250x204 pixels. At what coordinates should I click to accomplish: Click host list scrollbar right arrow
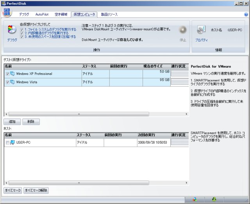[x=186, y=183]
